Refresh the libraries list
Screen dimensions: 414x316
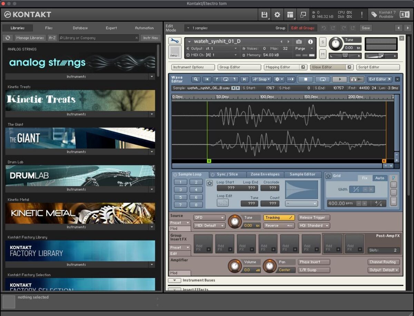click(8, 38)
